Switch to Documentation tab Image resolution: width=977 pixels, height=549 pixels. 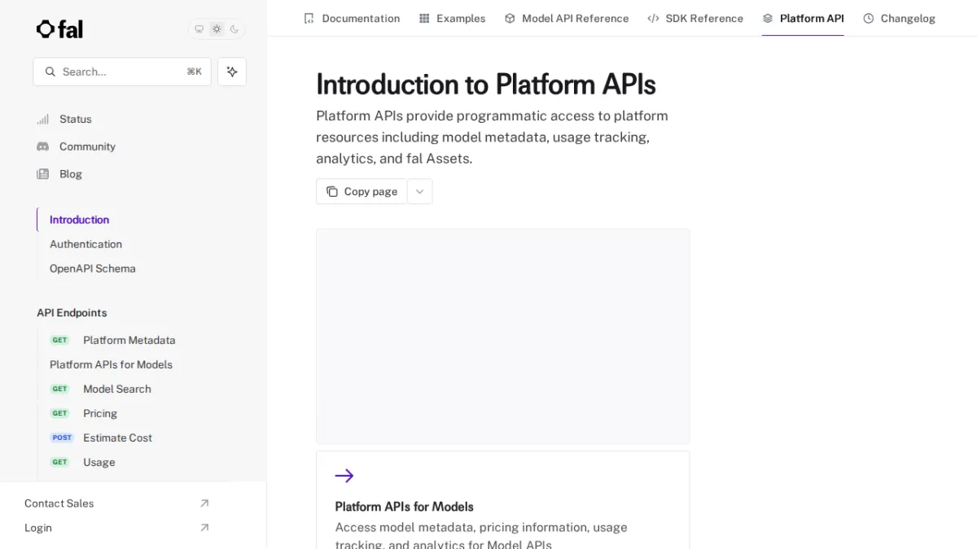click(351, 18)
